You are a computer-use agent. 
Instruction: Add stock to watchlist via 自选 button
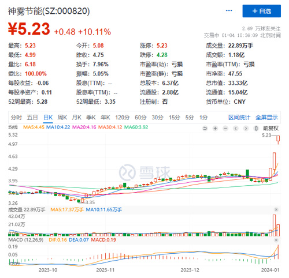[262, 11]
